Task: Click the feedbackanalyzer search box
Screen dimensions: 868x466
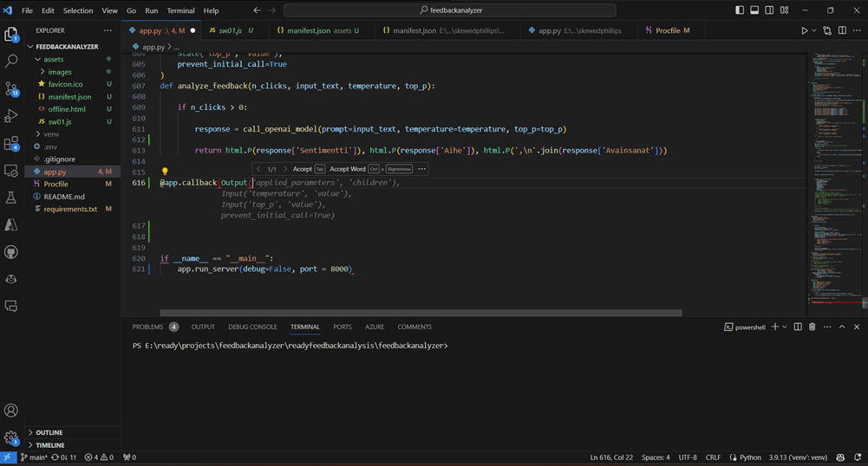Action: point(449,10)
